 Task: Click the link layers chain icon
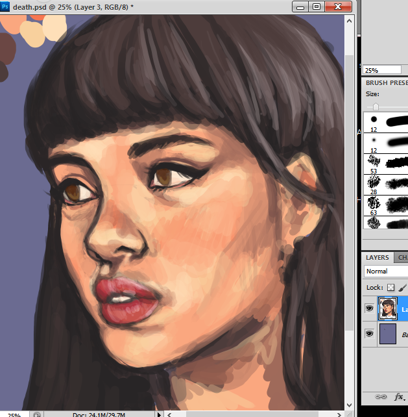coord(380,397)
